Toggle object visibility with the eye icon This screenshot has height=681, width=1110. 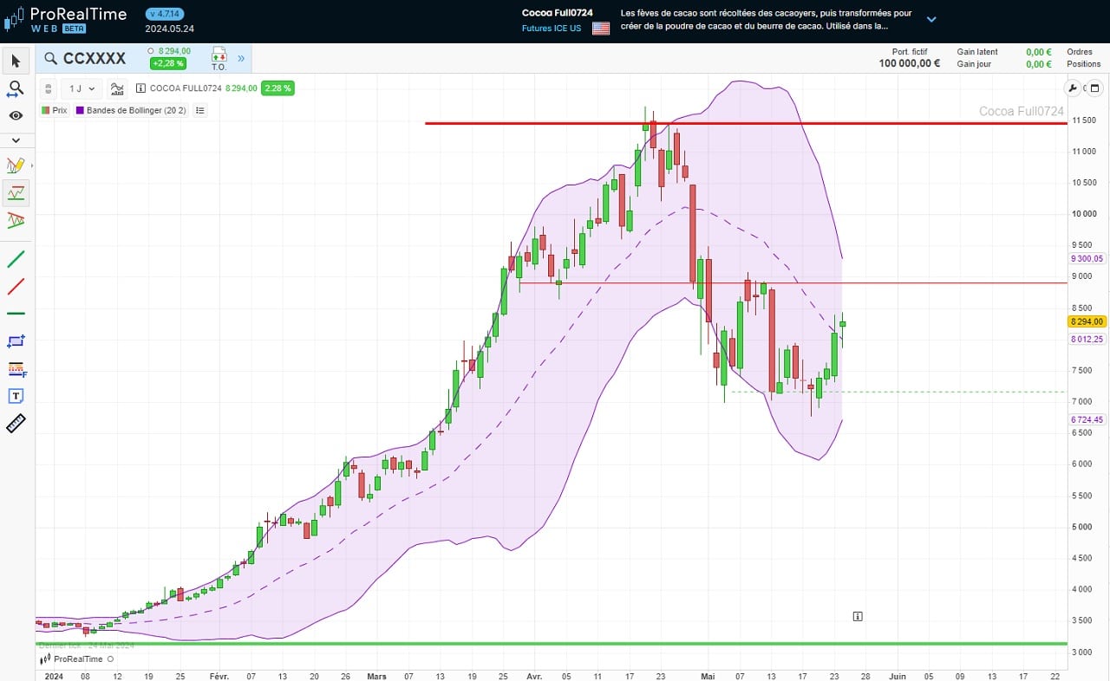16,116
